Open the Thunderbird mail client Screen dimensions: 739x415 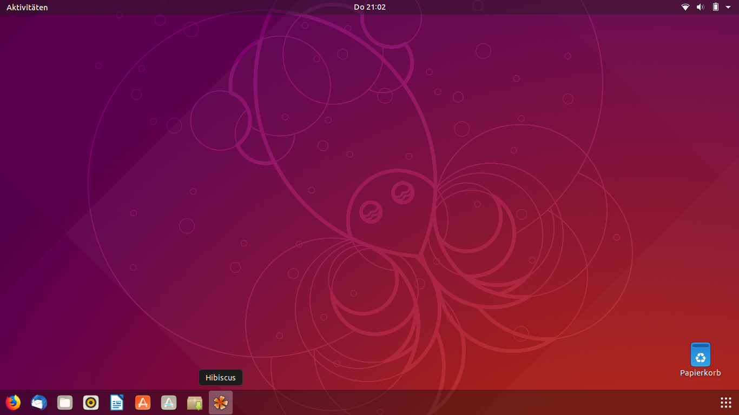click(39, 403)
